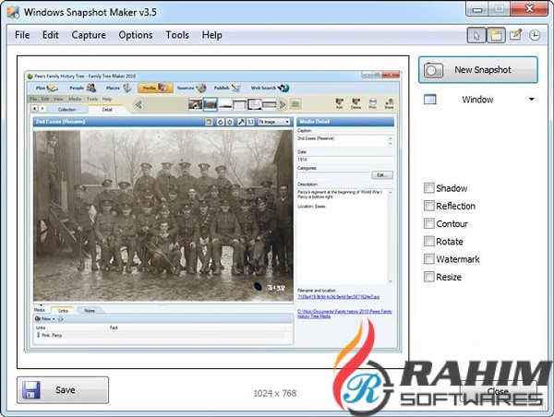
Task: Click the folder with star toolbar icon
Action: click(x=496, y=35)
